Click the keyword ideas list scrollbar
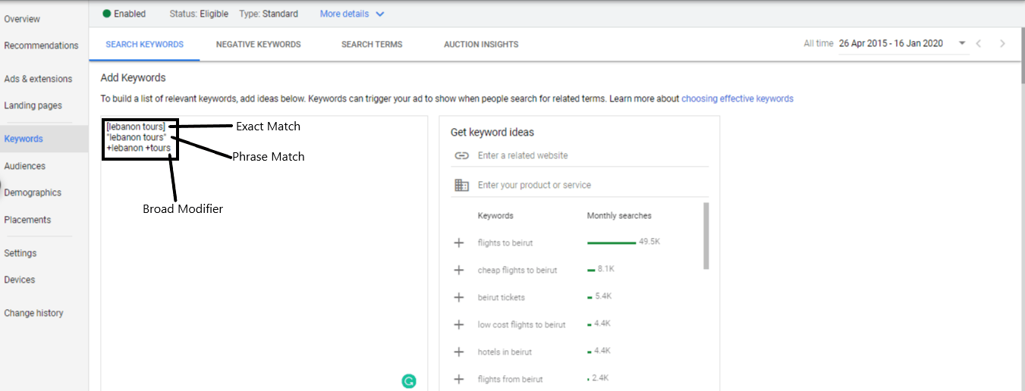 (707, 236)
